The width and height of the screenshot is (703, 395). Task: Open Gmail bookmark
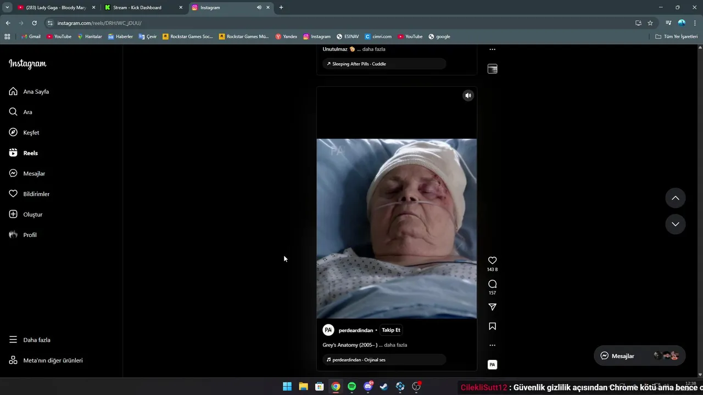coord(31,37)
